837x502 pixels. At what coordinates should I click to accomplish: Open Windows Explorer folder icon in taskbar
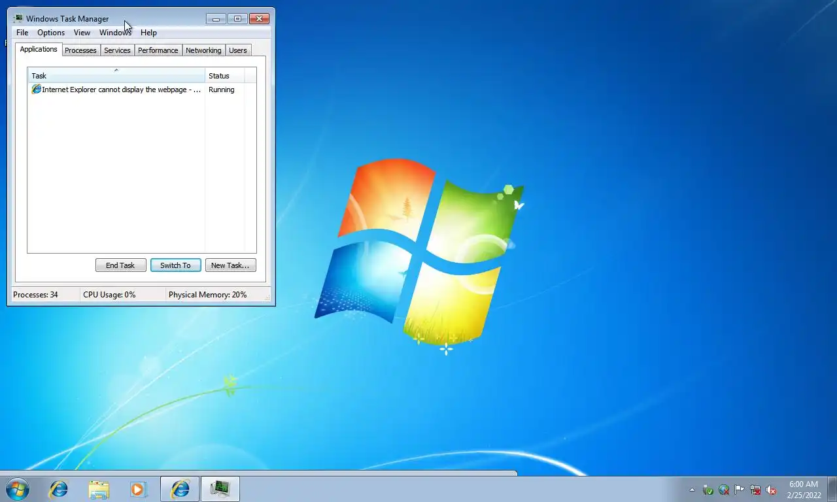pos(99,489)
